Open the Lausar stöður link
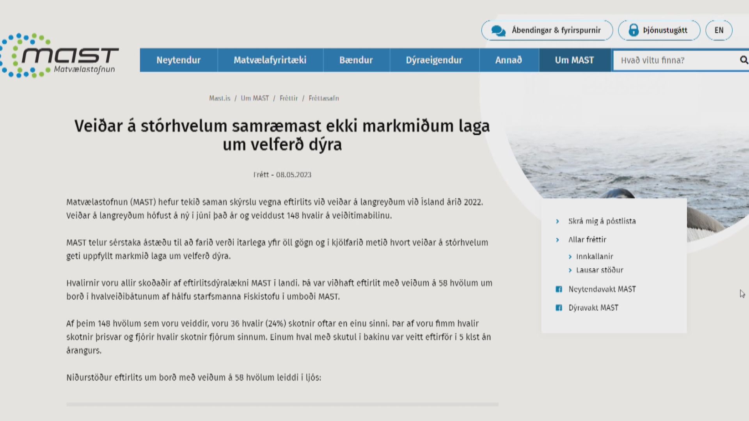The width and height of the screenshot is (749, 421). coord(600,270)
